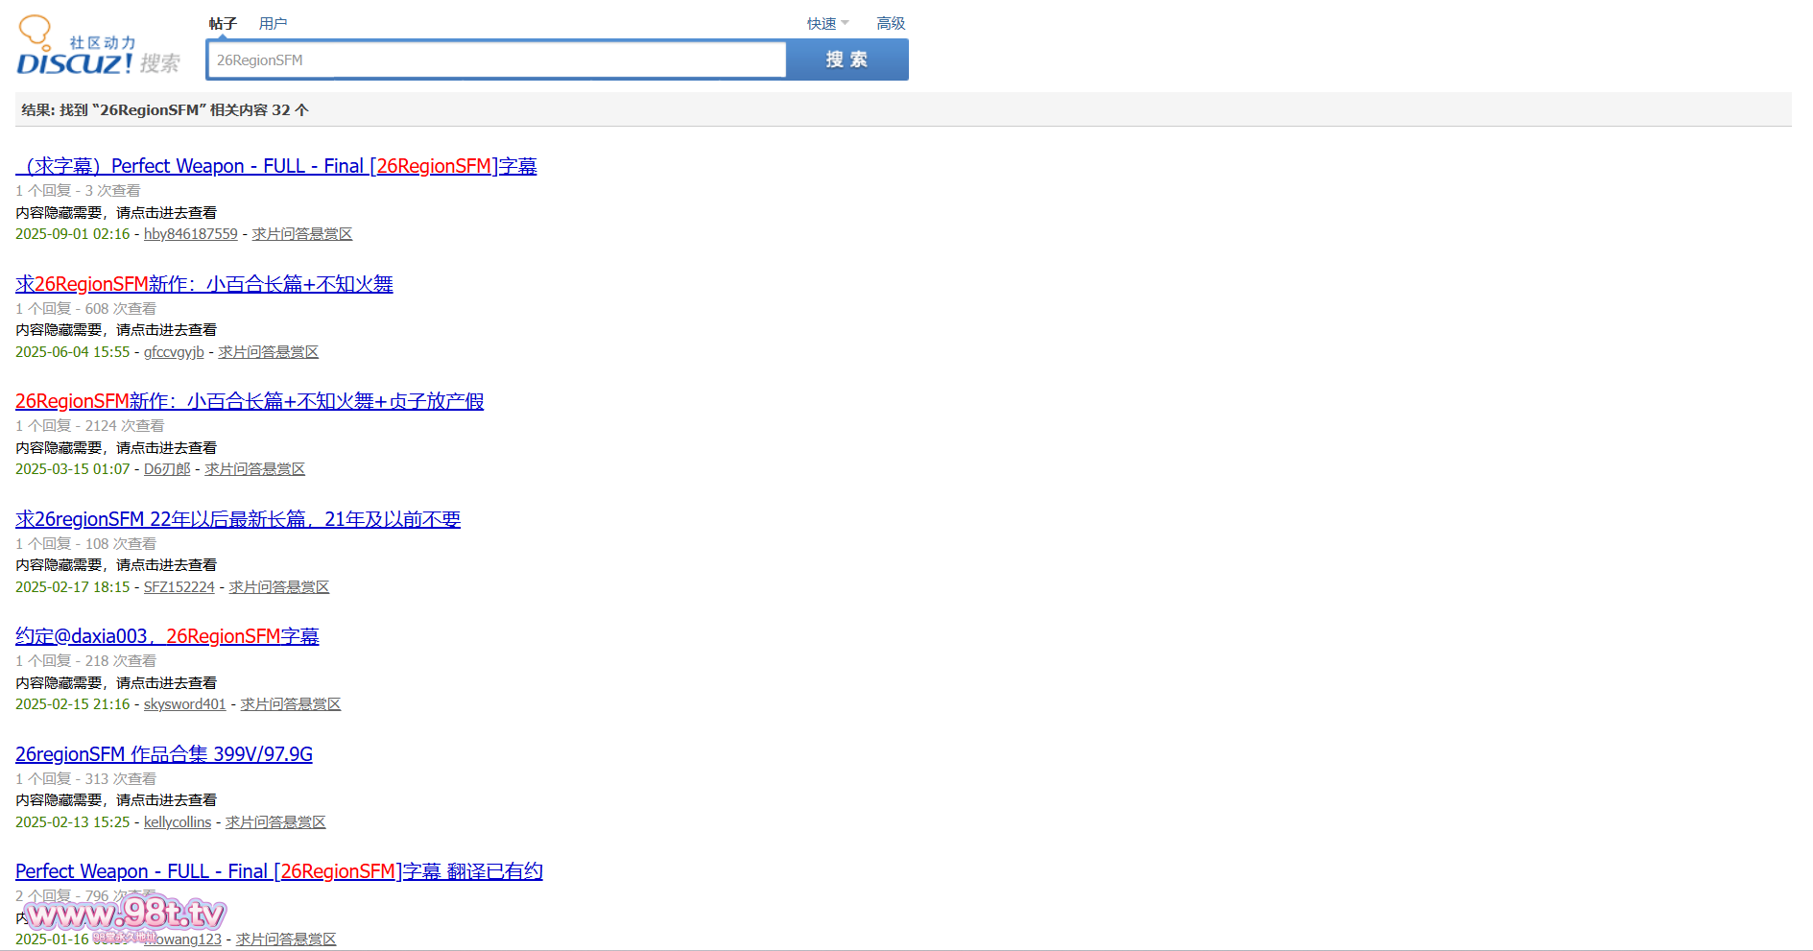The height and width of the screenshot is (951, 1813).
Task: Click the date 2025-06-04 15:55
Action: pyautogui.click(x=73, y=352)
